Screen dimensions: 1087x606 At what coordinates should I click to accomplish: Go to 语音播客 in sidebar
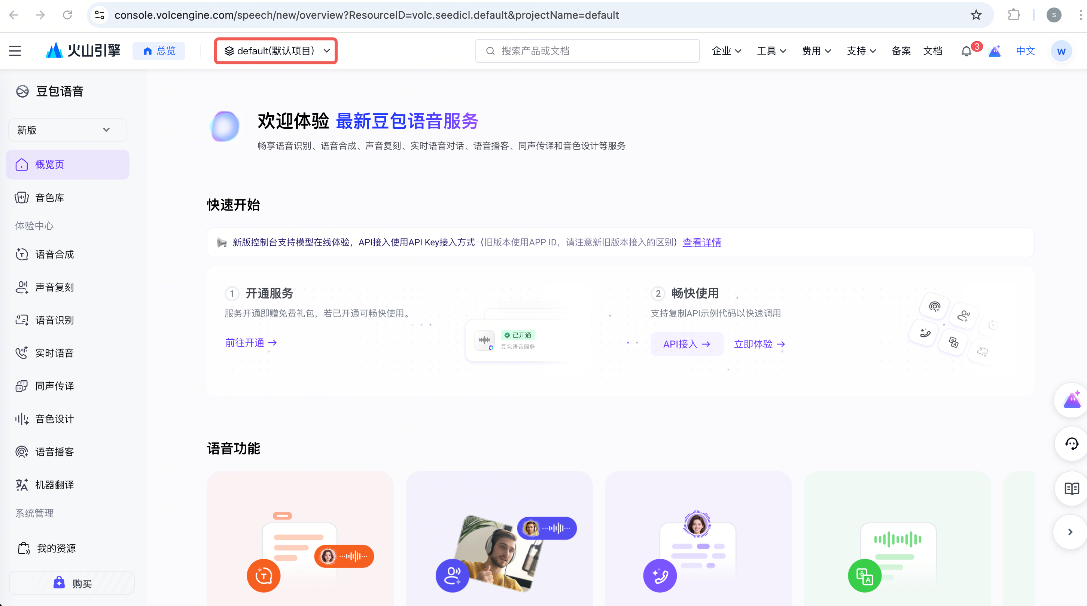click(x=68, y=452)
